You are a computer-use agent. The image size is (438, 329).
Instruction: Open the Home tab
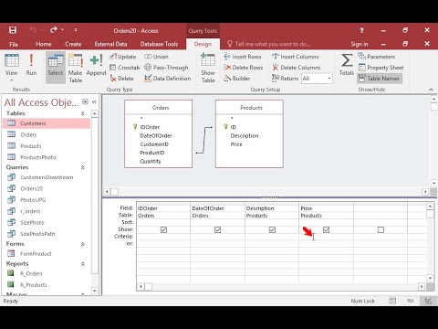pyautogui.click(x=44, y=44)
